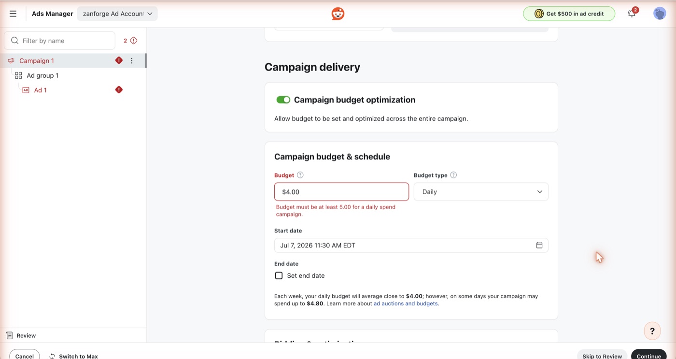This screenshot has height=359, width=676.
Task: Focus the Filter by name field
Action: click(60, 41)
